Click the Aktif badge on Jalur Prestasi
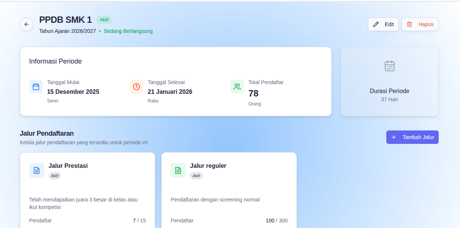This screenshot has height=228, width=460. [55, 175]
